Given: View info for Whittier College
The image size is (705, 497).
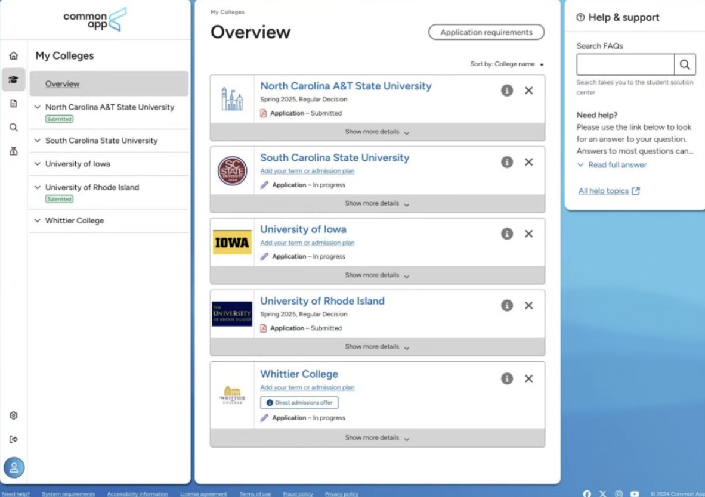Looking at the screenshot, I should click(507, 378).
